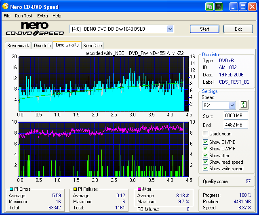Screen dimensions: 259x215
Task: Enable the Quick scan checkbox
Action: coord(206,134)
